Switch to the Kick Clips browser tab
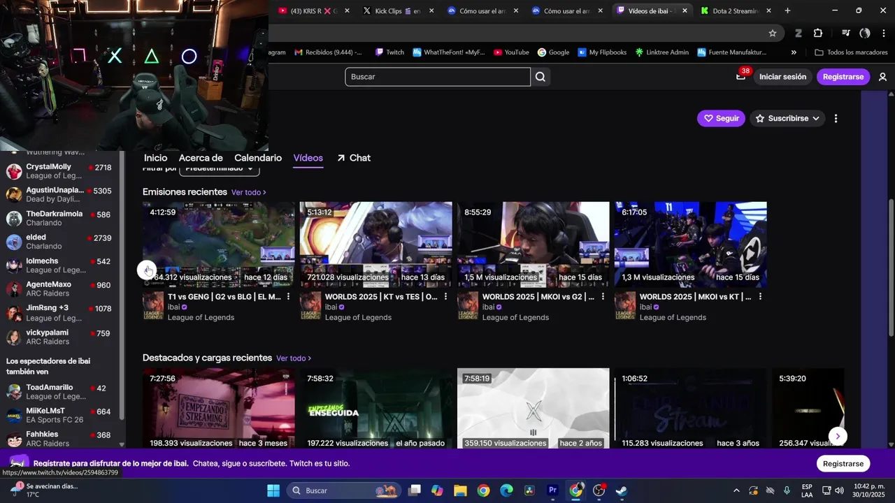This screenshot has width=895, height=503. pyautogui.click(x=397, y=10)
